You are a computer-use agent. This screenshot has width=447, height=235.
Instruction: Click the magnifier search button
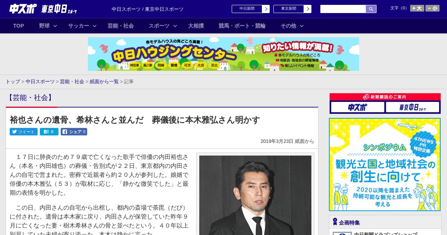371,9
